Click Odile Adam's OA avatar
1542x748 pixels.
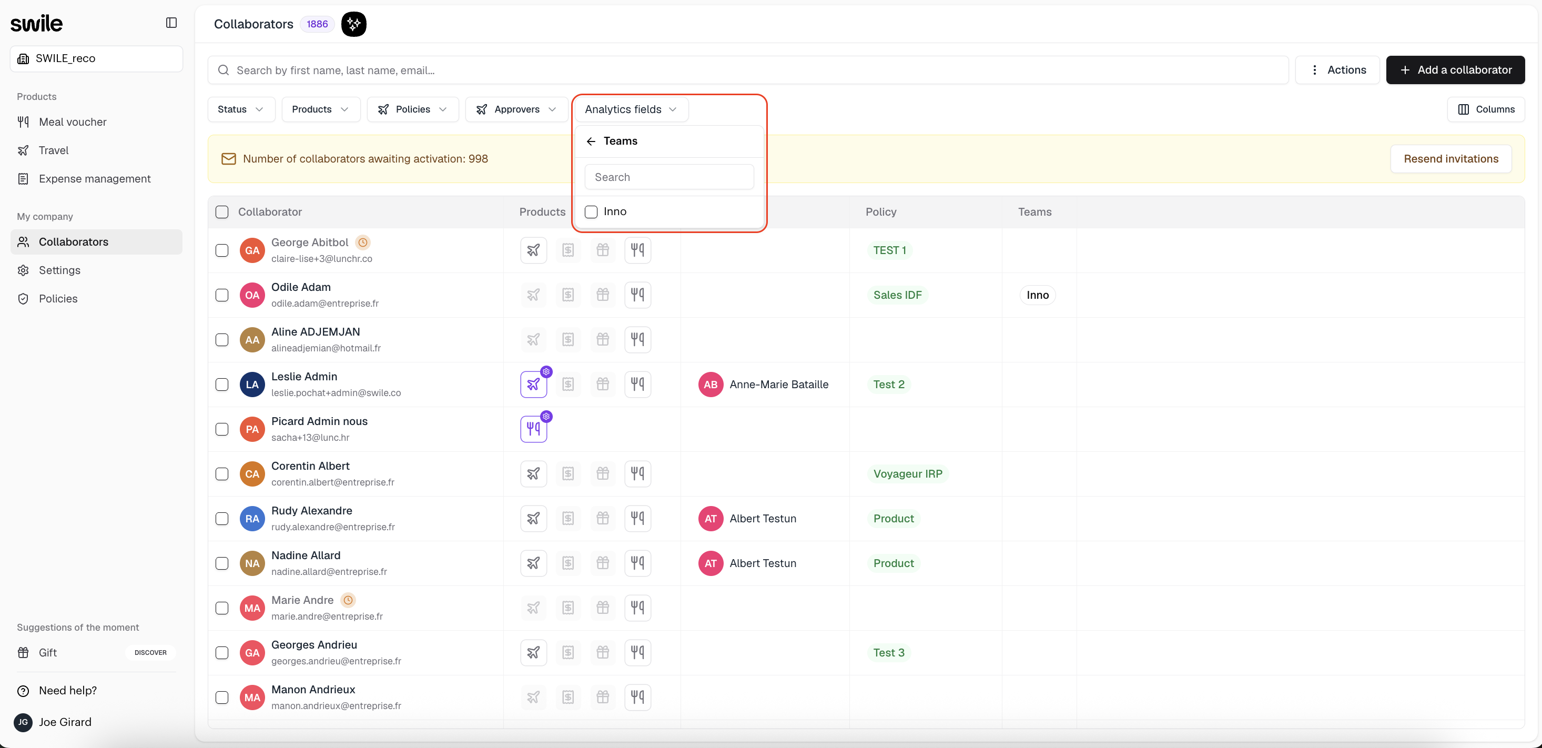[252, 295]
